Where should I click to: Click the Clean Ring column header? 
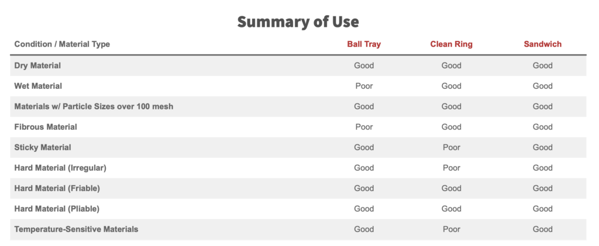click(x=451, y=44)
